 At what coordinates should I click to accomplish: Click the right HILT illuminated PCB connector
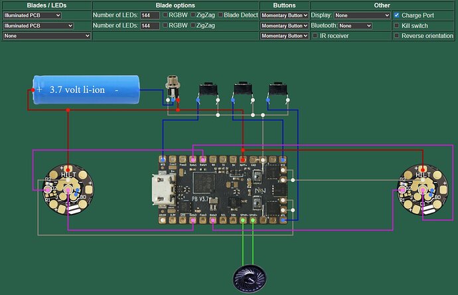(423, 189)
